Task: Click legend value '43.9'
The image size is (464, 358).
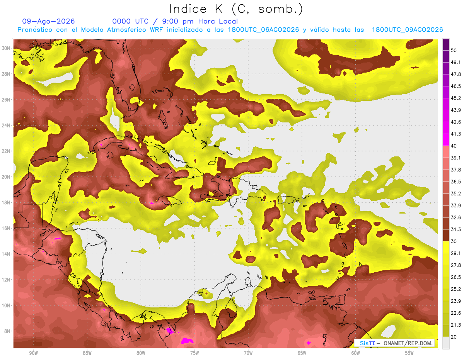Action: coord(455,110)
